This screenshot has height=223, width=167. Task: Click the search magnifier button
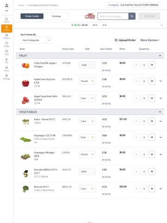pyautogui.click(x=132, y=16)
